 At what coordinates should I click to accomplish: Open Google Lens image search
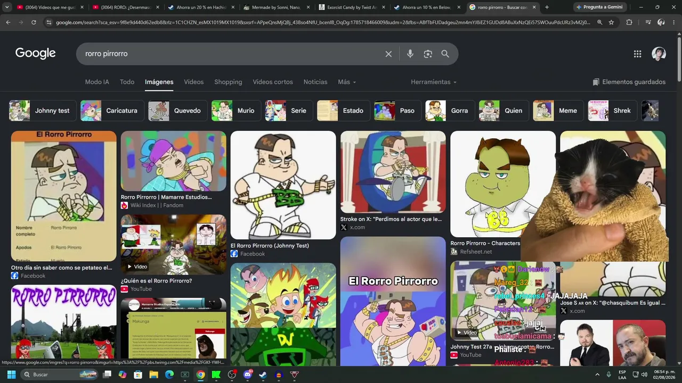(428, 54)
